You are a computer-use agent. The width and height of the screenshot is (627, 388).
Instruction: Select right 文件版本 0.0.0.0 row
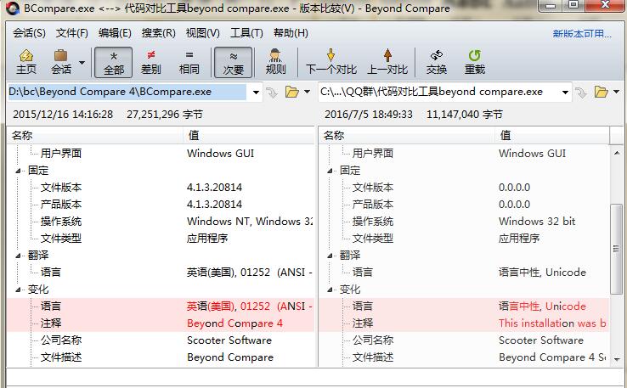point(464,188)
